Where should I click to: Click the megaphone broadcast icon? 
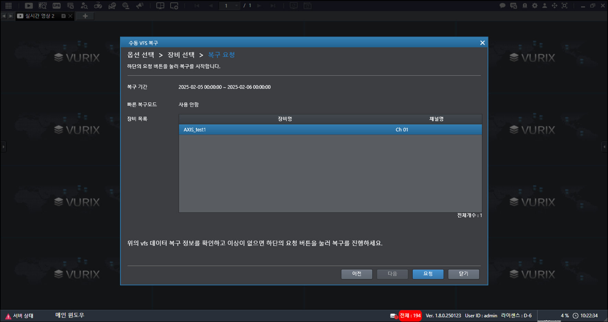click(140, 5)
